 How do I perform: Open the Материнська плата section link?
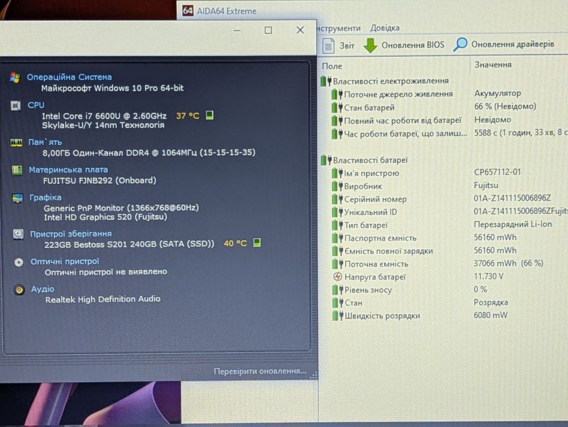[68, 170]
